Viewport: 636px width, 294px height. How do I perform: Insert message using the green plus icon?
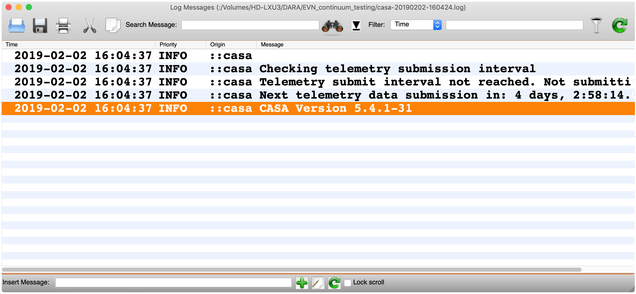[x=302, y=283]
